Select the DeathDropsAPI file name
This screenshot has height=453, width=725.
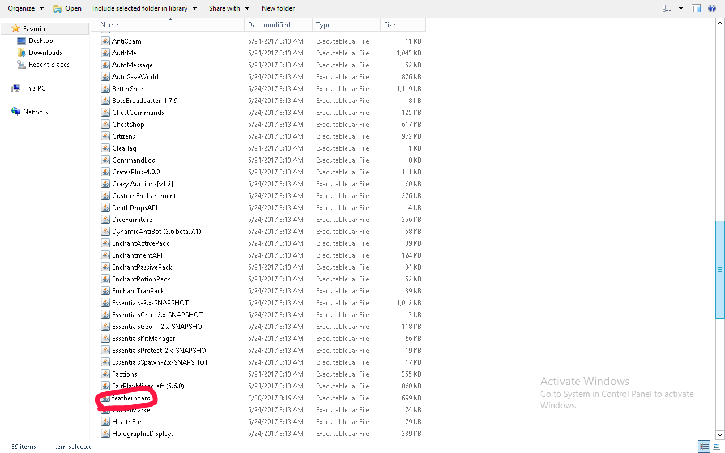tap(135, 208)
